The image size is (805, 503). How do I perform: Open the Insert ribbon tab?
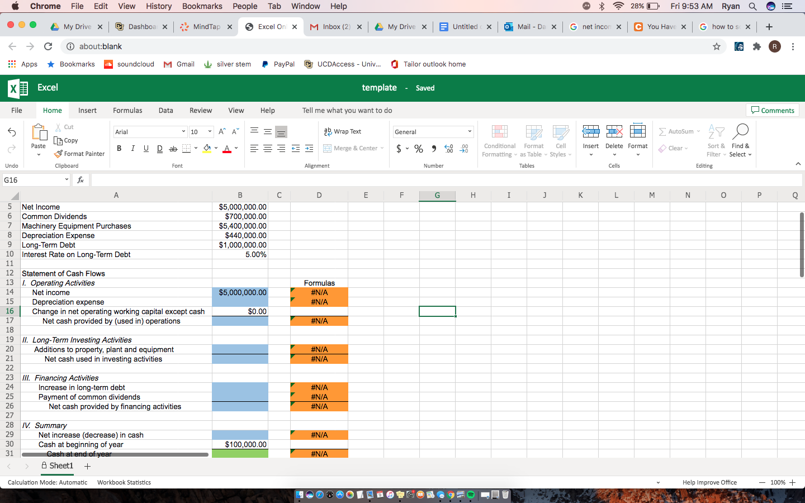[87, 111]
